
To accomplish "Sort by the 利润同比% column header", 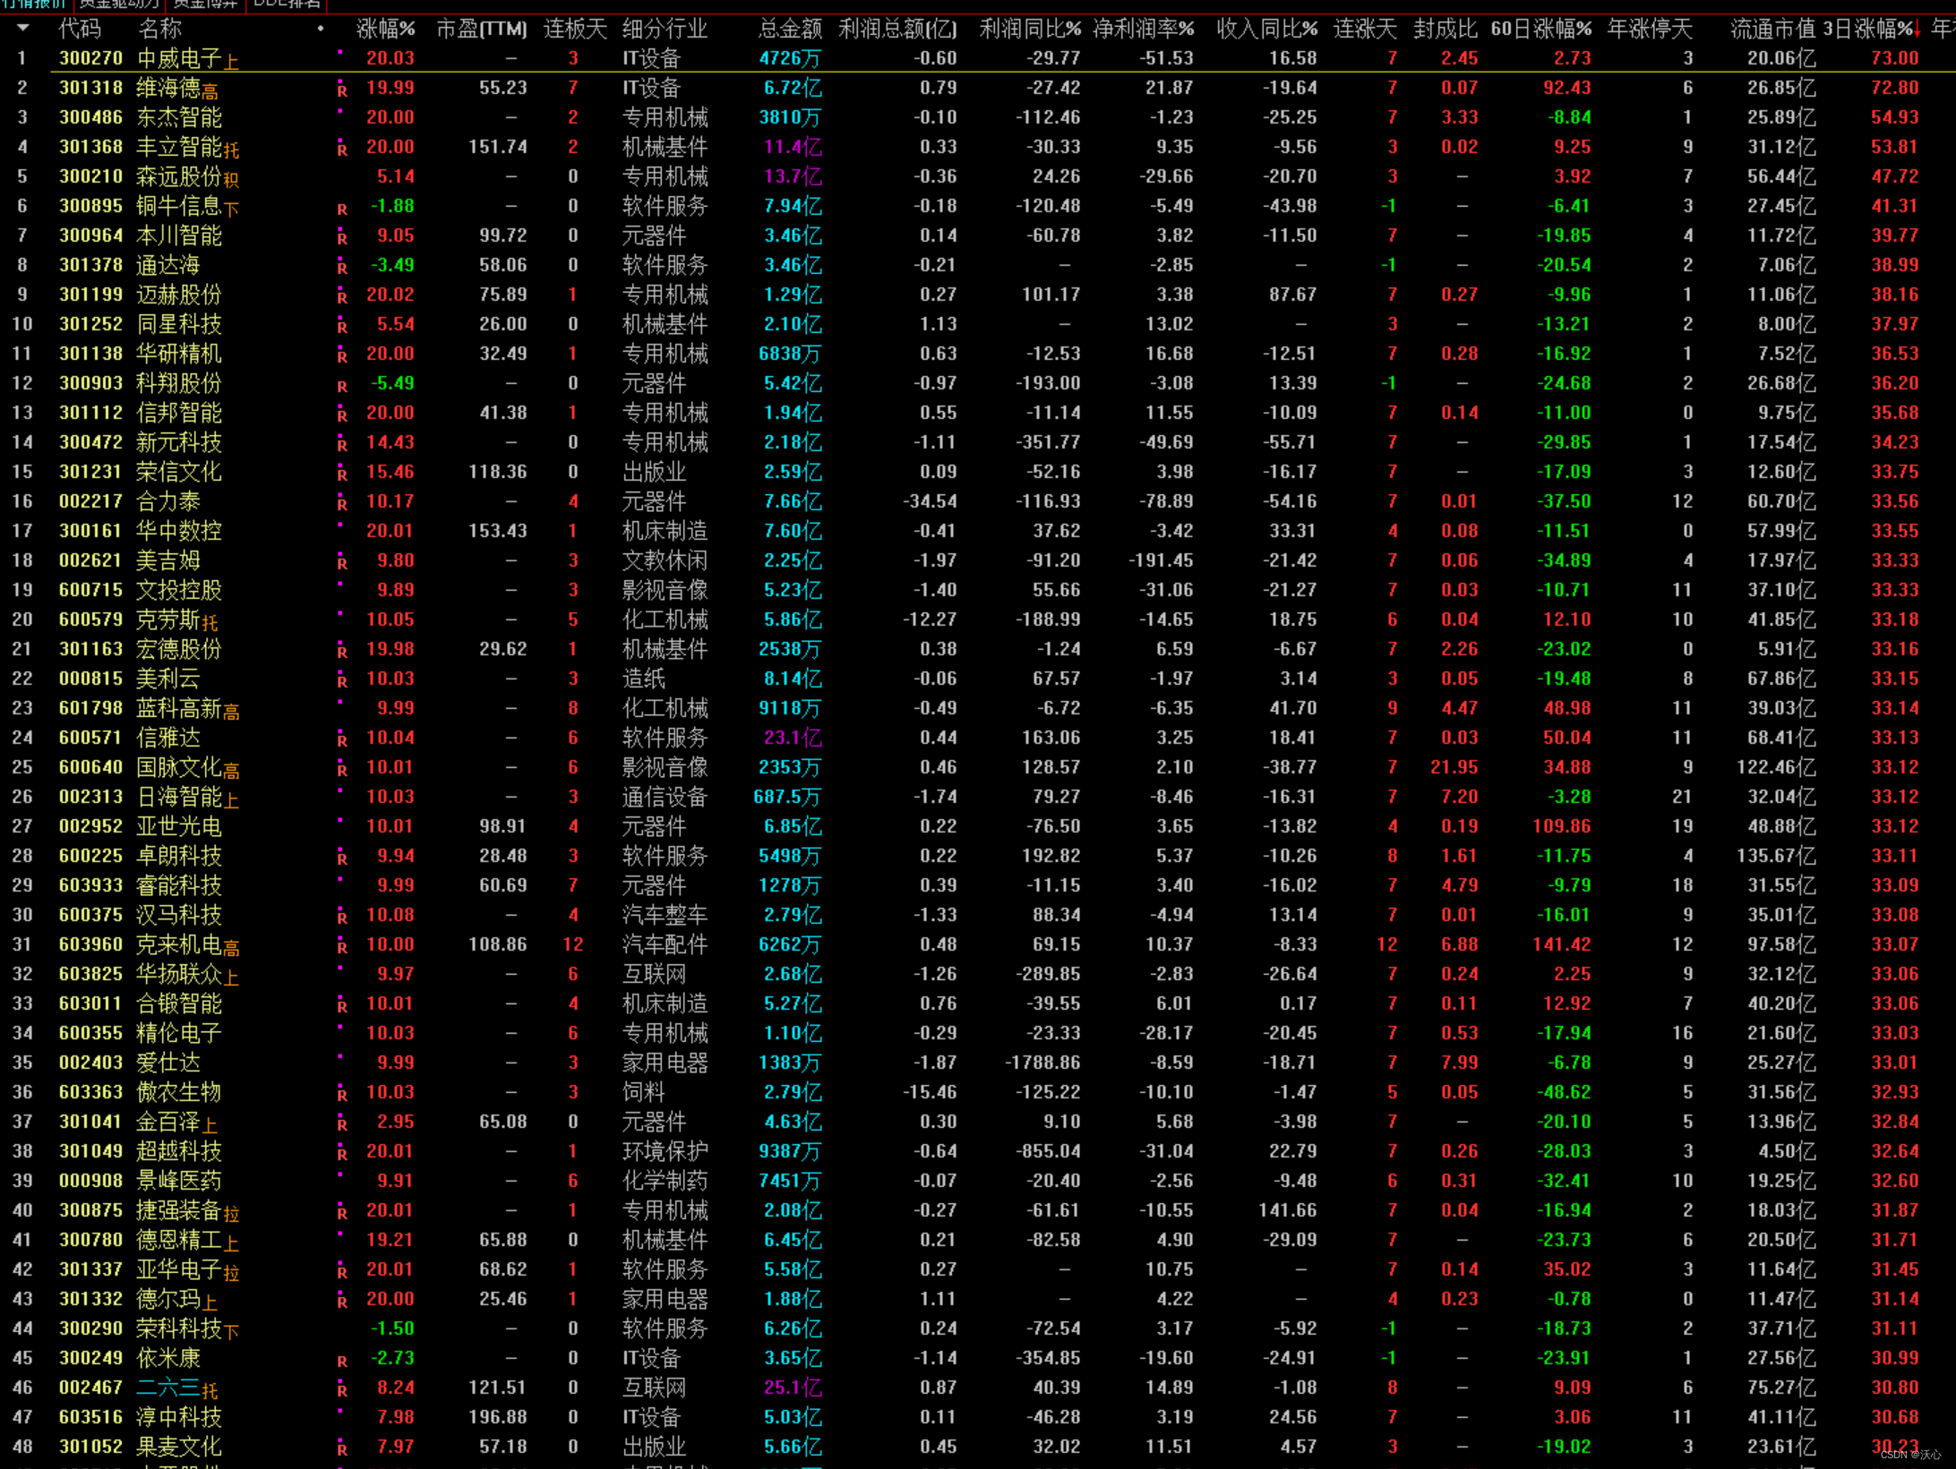I will [x=1030, y=29].
